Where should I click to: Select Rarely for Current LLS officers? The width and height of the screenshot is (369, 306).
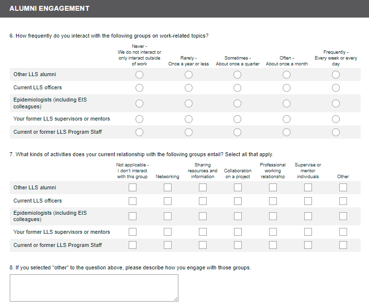(x=189, y=88)
